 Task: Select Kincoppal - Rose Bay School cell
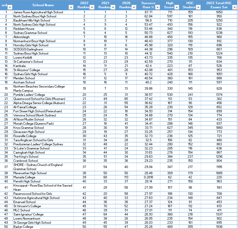coord(43,187)
